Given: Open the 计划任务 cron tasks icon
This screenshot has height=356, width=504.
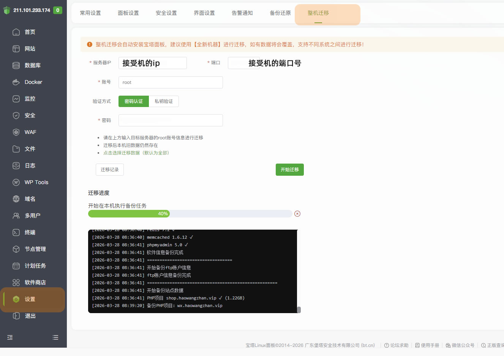Looking at the screenshot, I should tap(16, 266).
